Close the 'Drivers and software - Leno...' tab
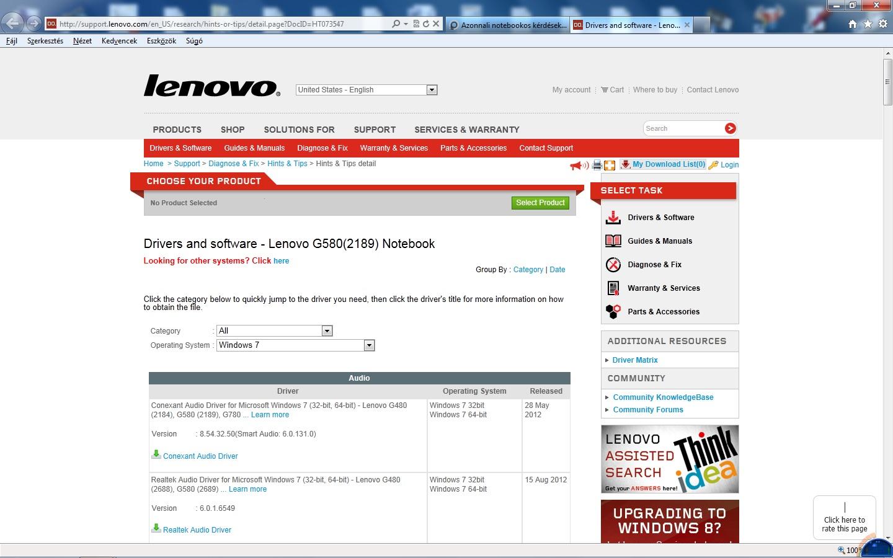 click(687, 25)
